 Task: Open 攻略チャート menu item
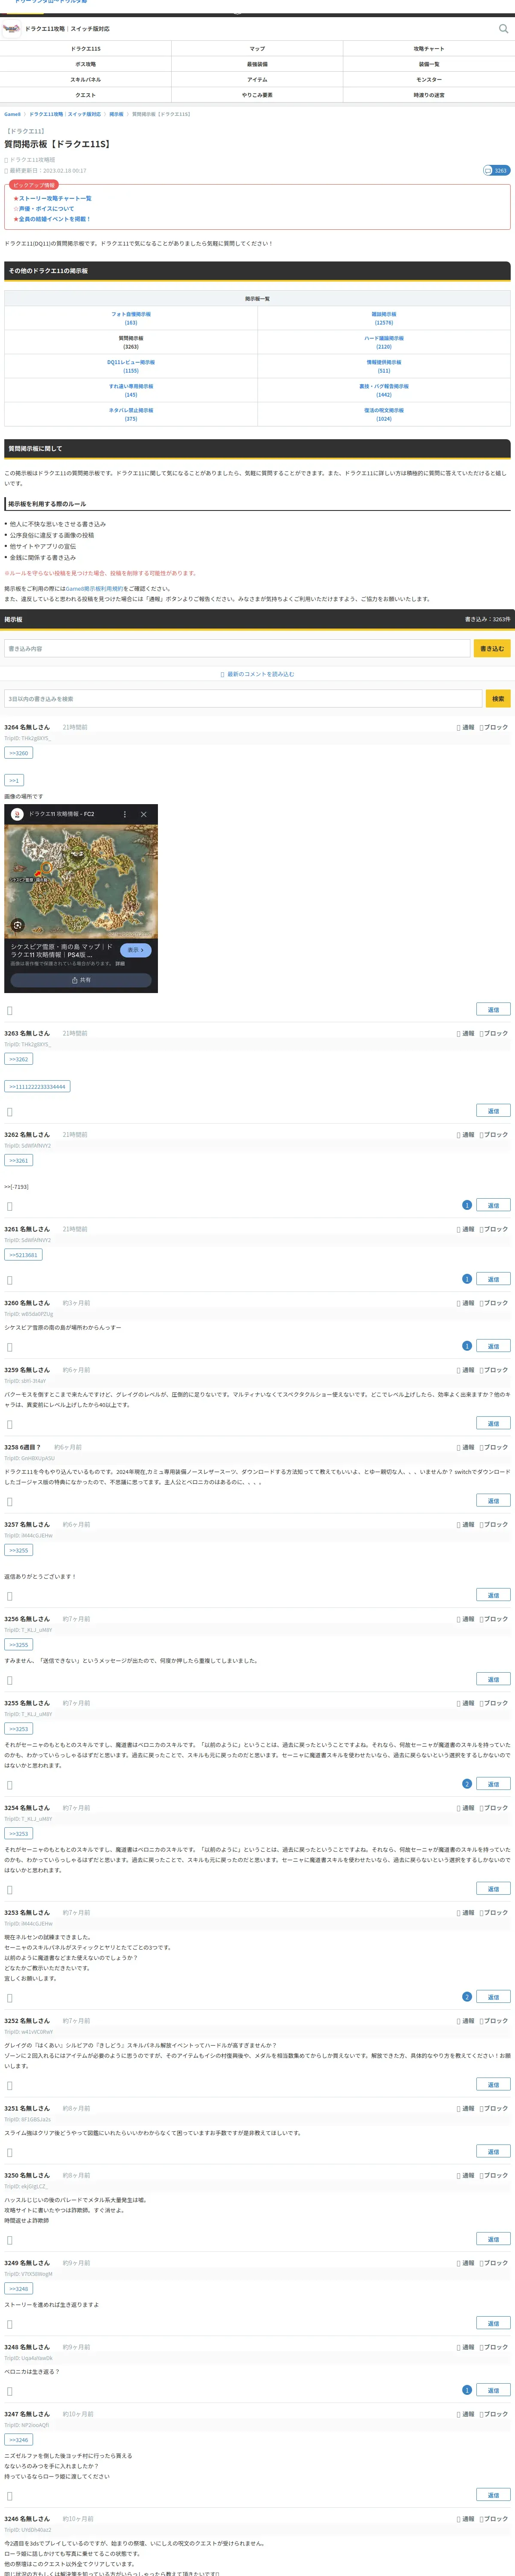[x=429, y=48]
